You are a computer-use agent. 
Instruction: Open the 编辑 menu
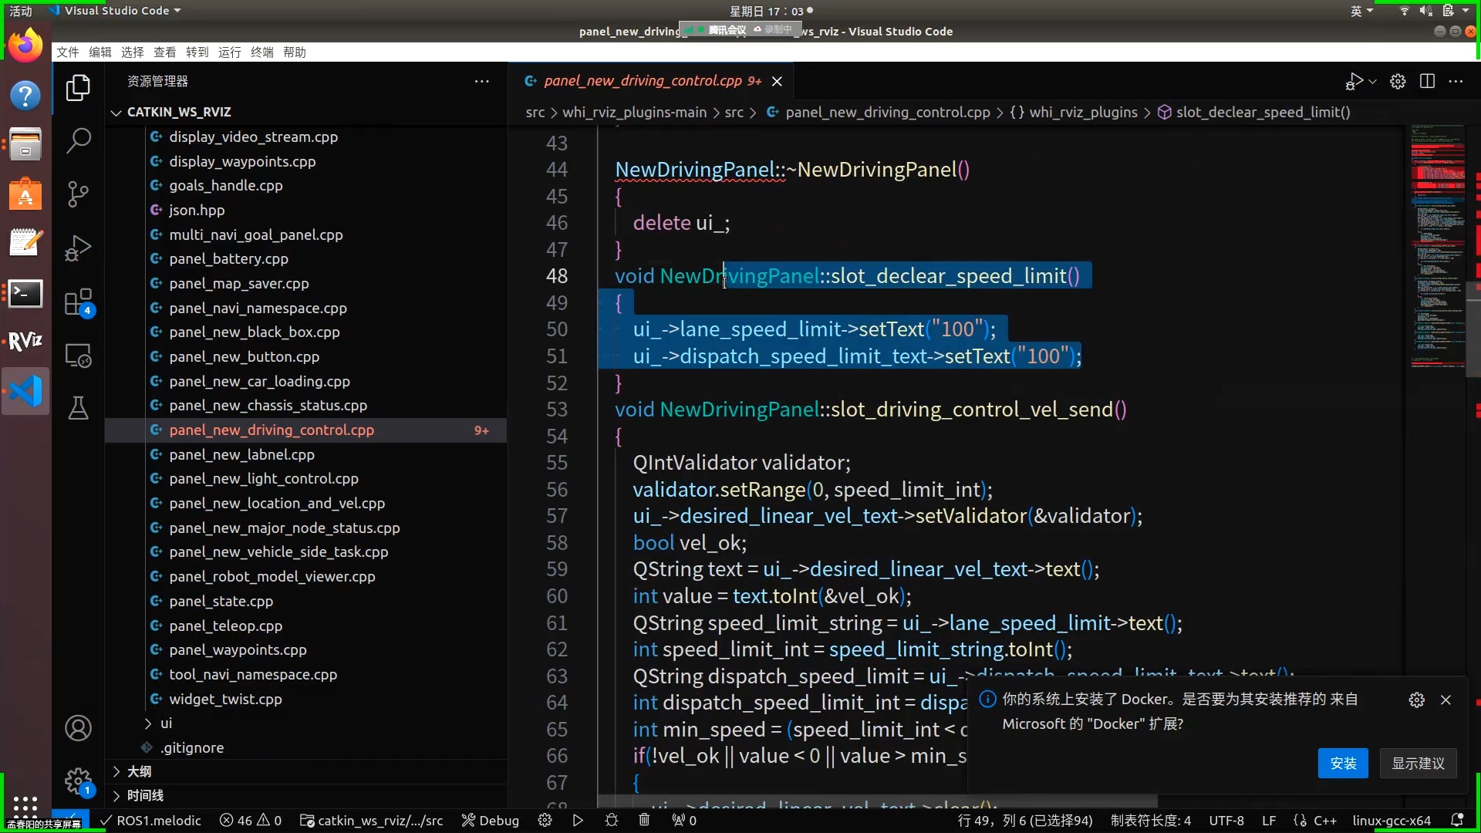[x=100, y=52]
